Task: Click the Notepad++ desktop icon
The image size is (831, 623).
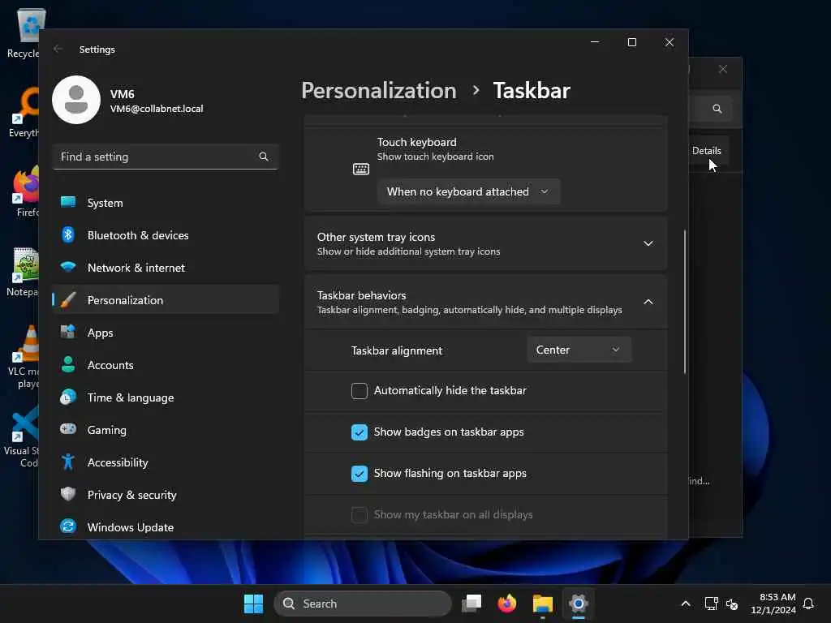Action: coord(22,272)
